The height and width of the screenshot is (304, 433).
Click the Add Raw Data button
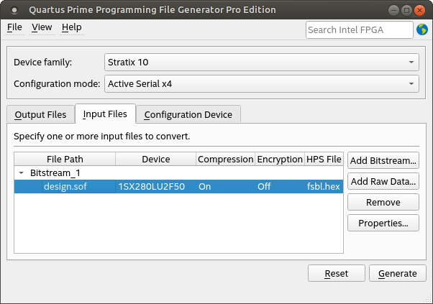point(383,181)
